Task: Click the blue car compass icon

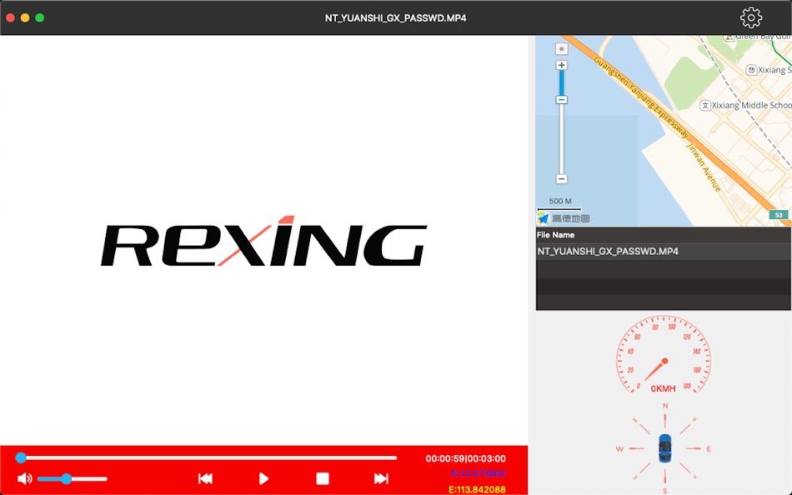Action: [x=665, y=448]
